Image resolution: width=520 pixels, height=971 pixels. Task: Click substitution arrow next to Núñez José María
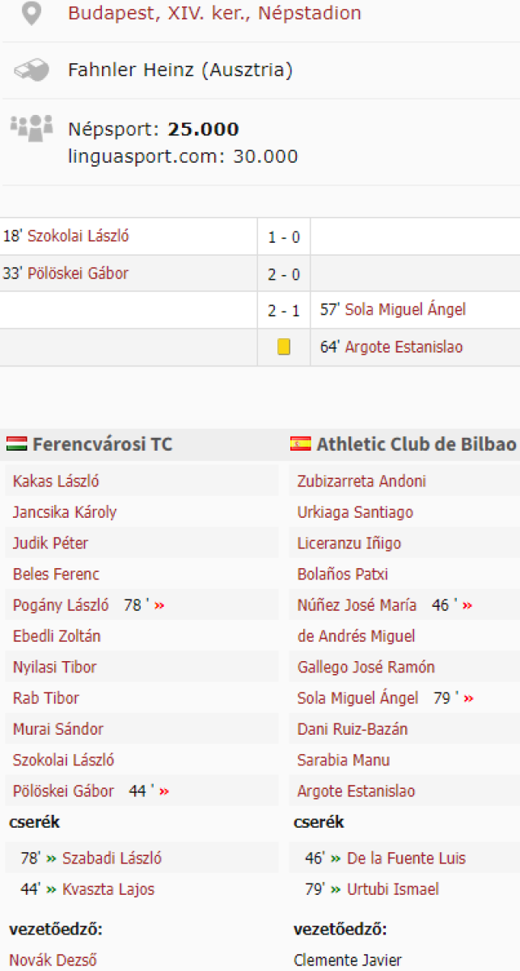(467, 605)
